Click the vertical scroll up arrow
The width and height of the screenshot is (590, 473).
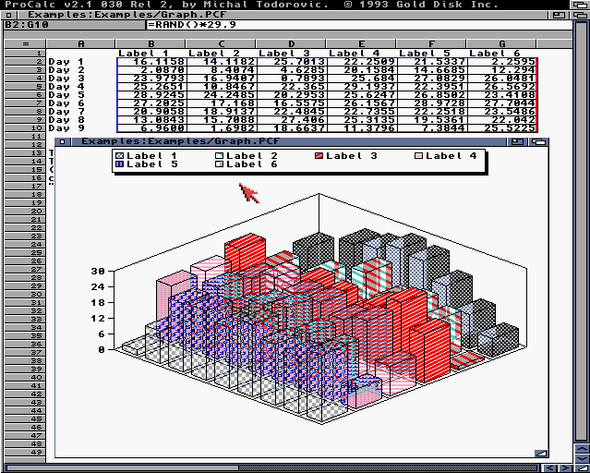[x=582, y=449]
